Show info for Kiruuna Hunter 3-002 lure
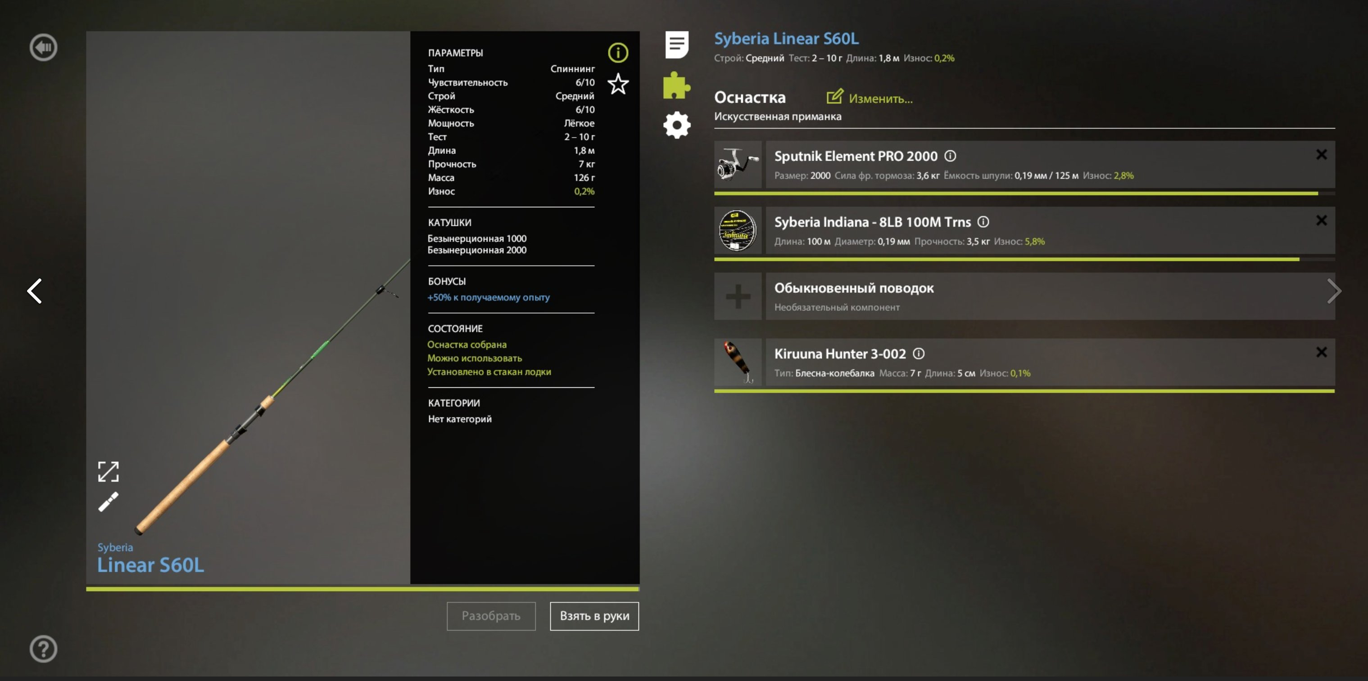This screenshot has height=681, width=1368. (x=919, y=353)
